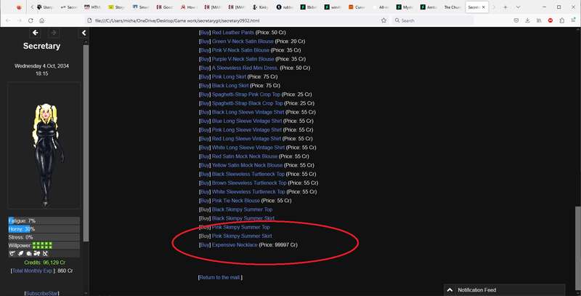The image size is (581, 296).
Task: Click the Willpower green squares meter
Action: (x=42, y=245)
